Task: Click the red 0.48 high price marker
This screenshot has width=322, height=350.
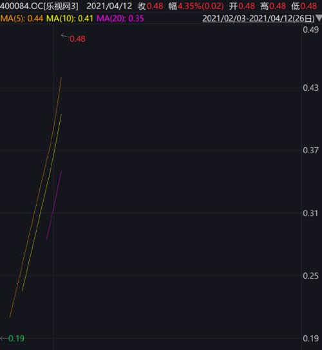Action: click(77, 39)
